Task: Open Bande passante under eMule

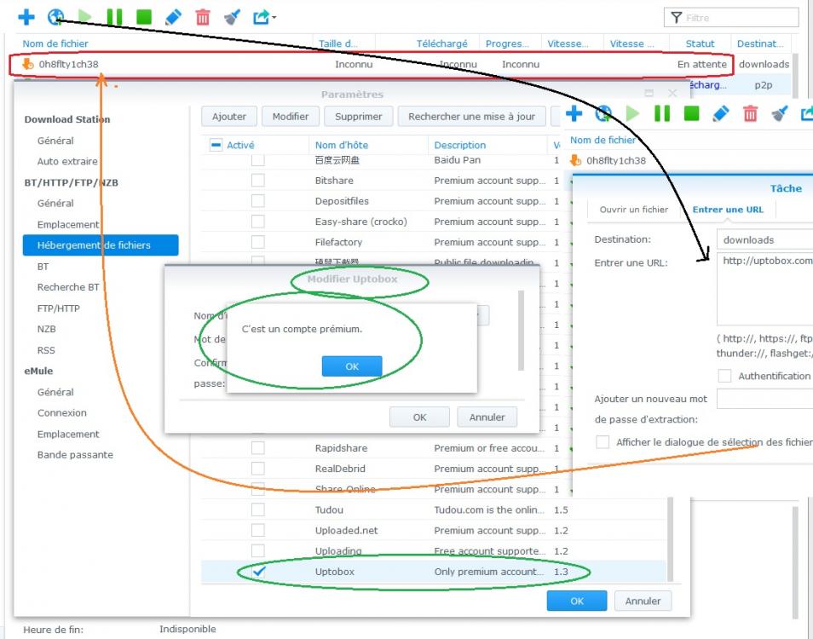Action: coord(75,455)
